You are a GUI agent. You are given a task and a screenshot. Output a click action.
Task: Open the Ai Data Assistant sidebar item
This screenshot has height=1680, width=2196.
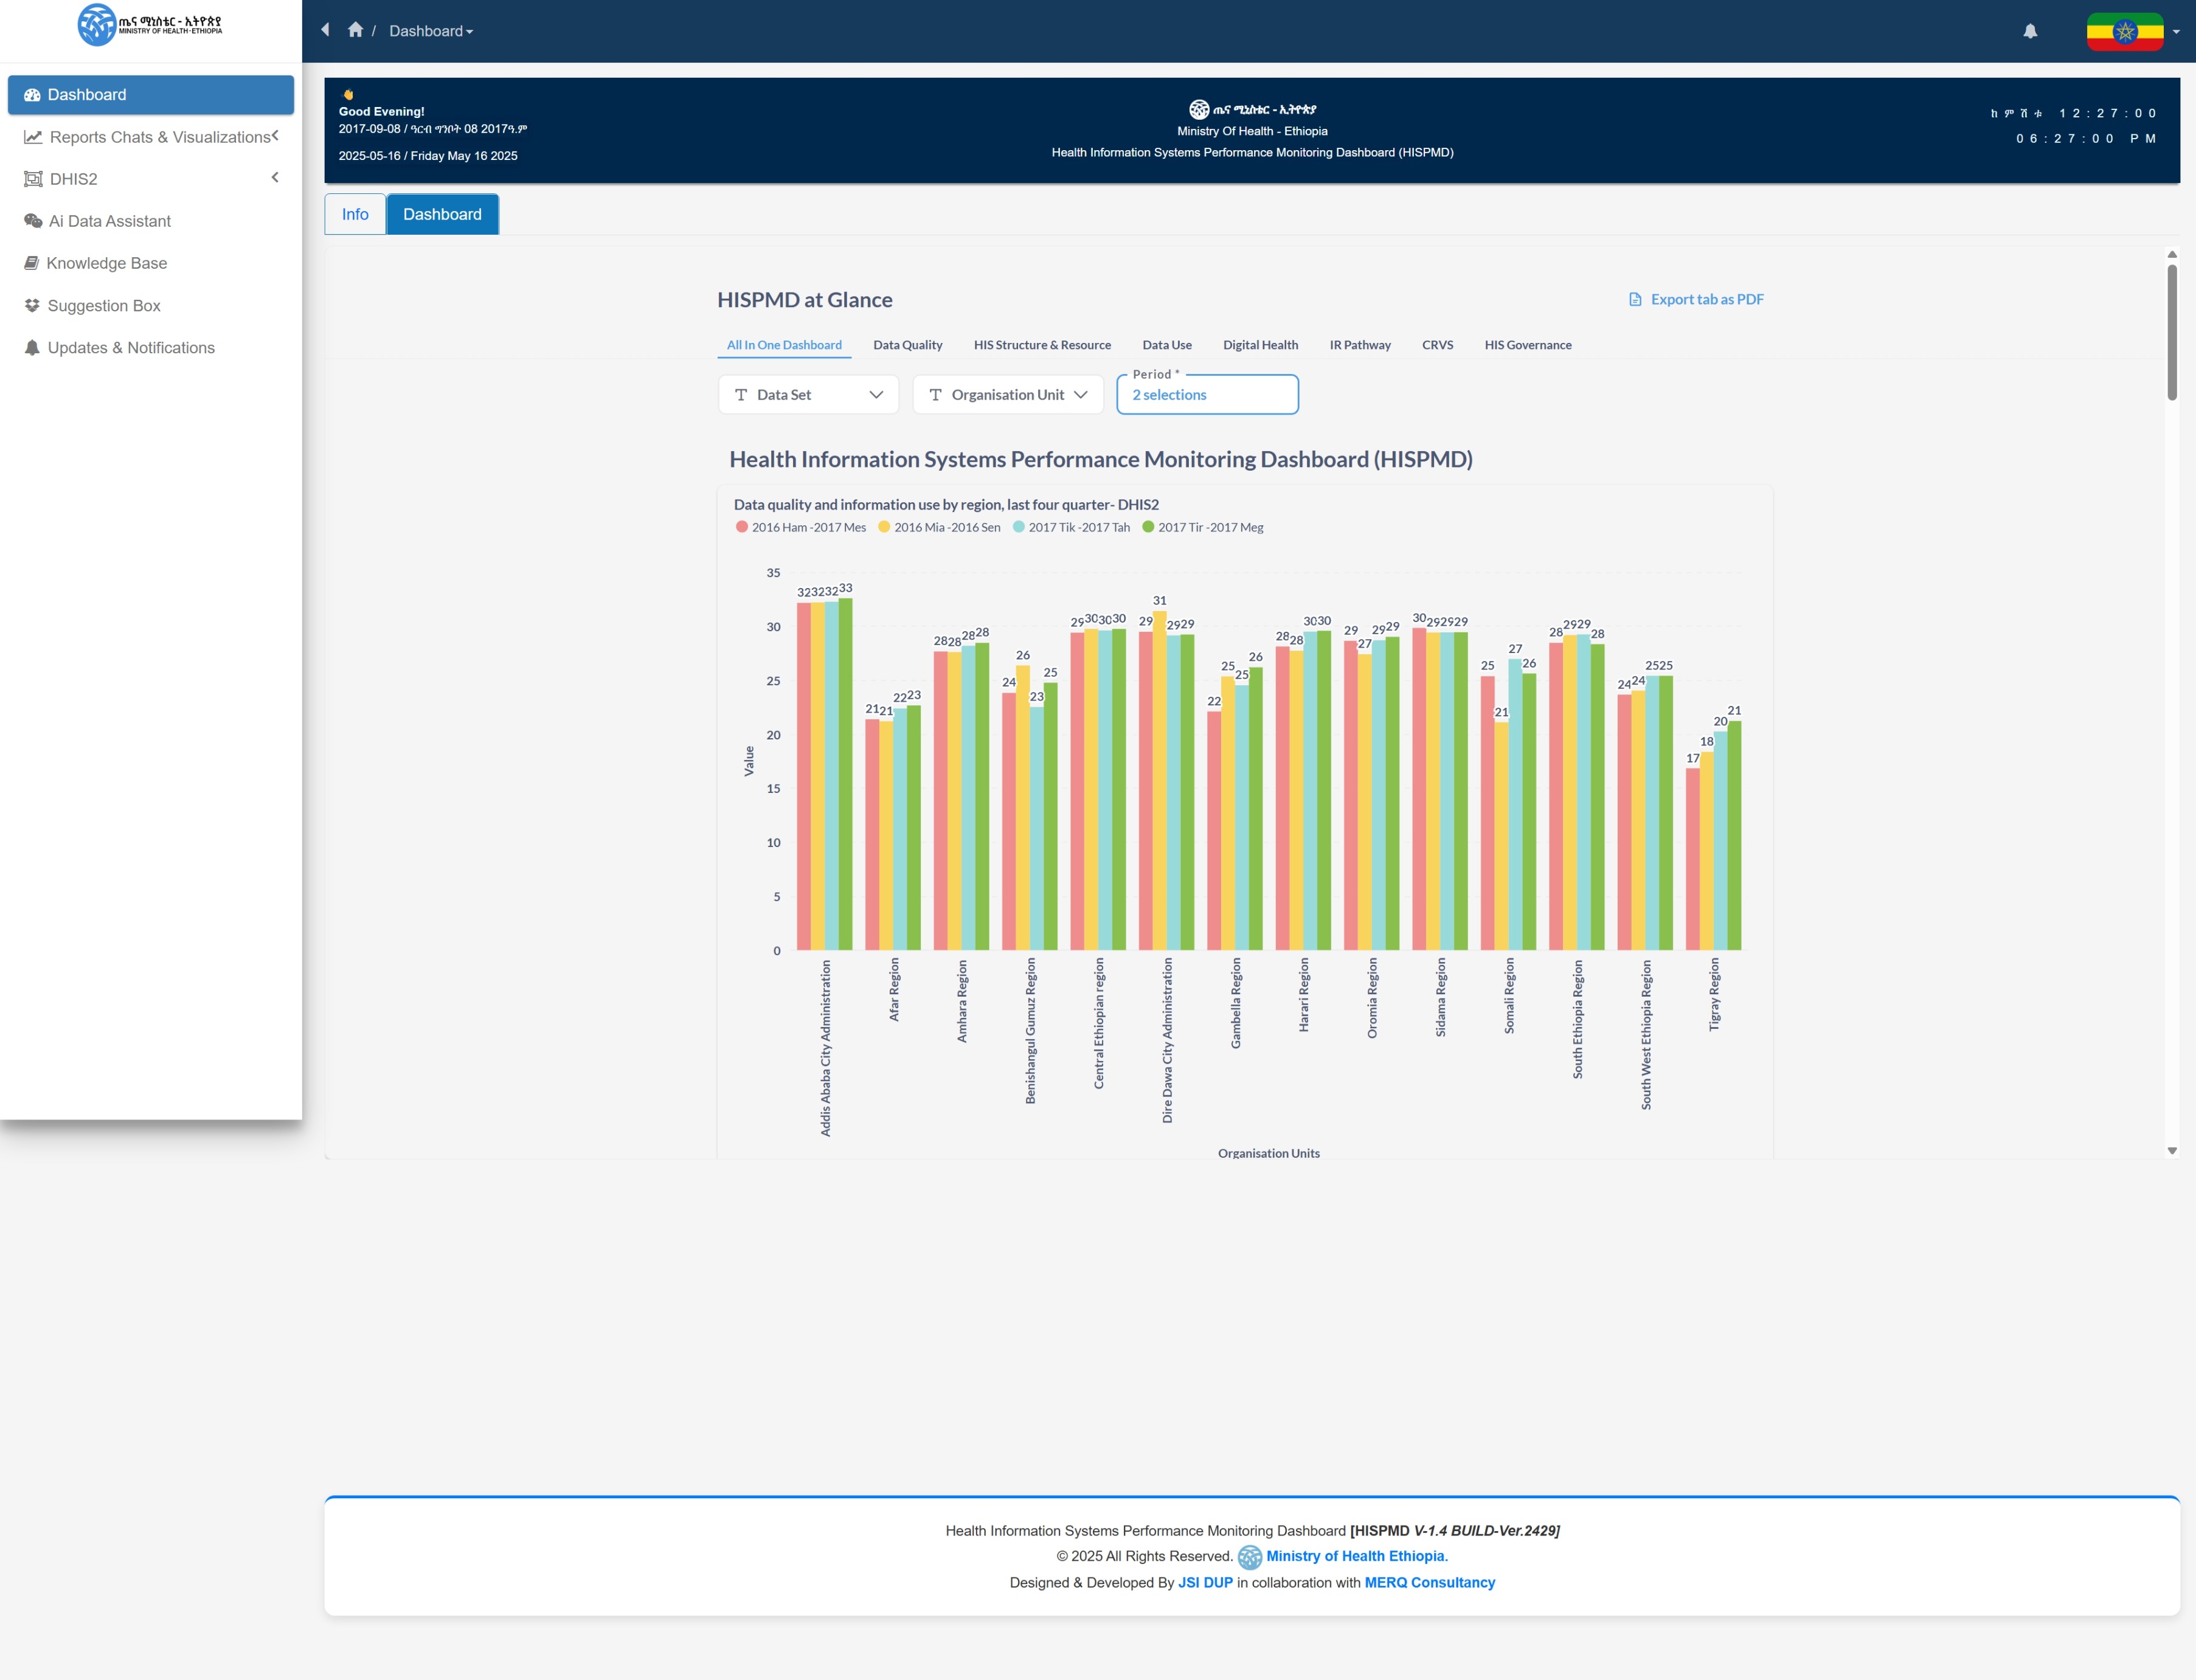pyautogui.click(x=109, y=221)
